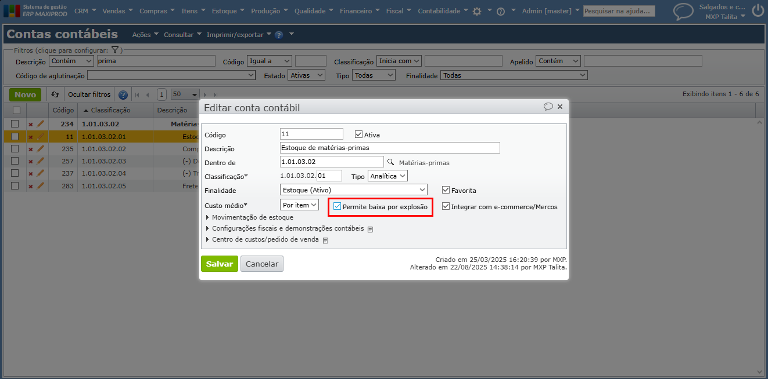Click the Novo button
Image resolution: width=768 pixels, height=379 pixels.
pos(25,94)
